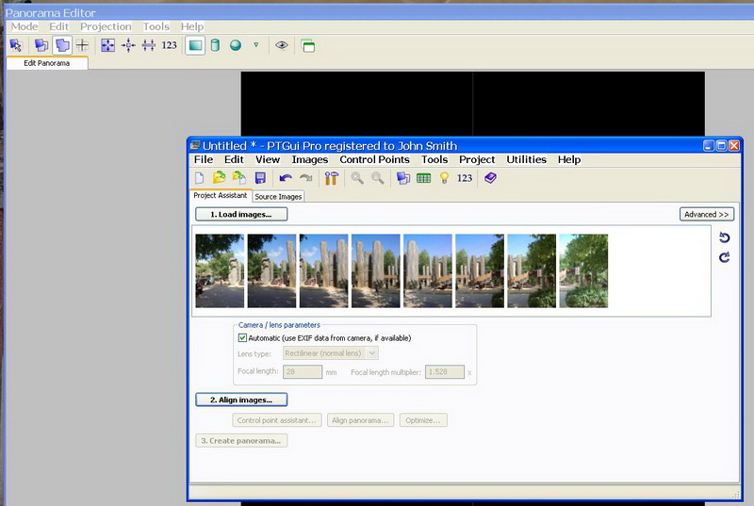Open the purple help book icon
Image resolution: width=754 pixels, height=506 pixels.
[490, 178]
